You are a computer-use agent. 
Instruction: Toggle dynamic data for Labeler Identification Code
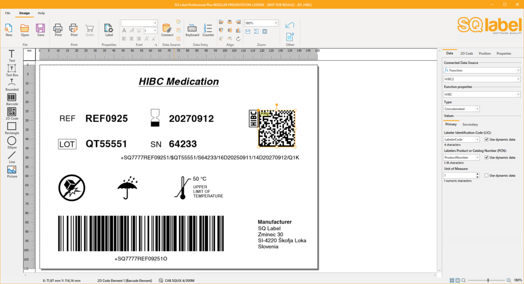[487, 139]
